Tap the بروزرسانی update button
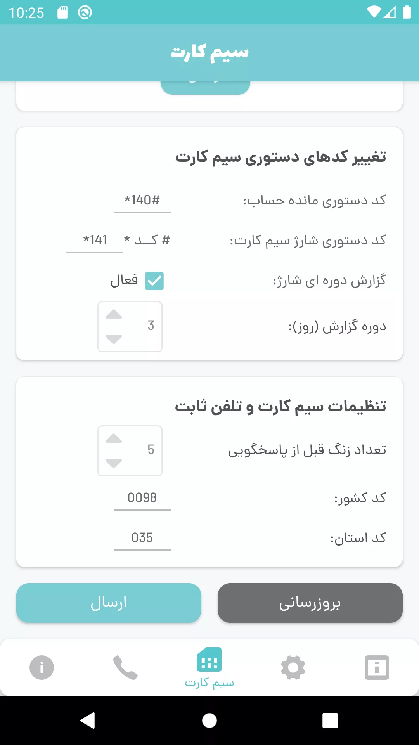 (x=310, y=603)
